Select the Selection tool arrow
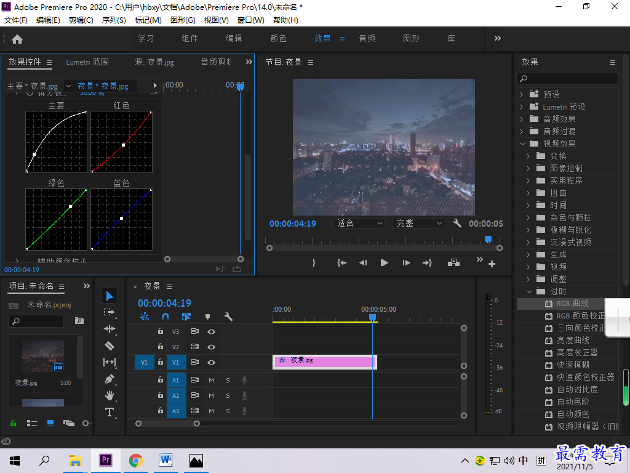This screenshot has height=473, width=630. [110, 296]
